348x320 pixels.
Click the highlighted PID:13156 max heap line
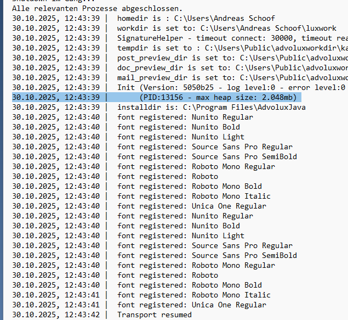click(x=218, y=98)
